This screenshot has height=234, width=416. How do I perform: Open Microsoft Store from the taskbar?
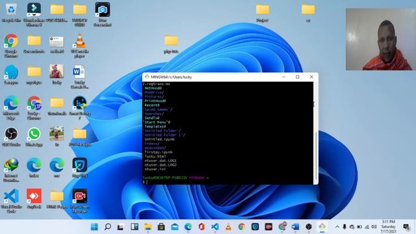click(161, 227)
